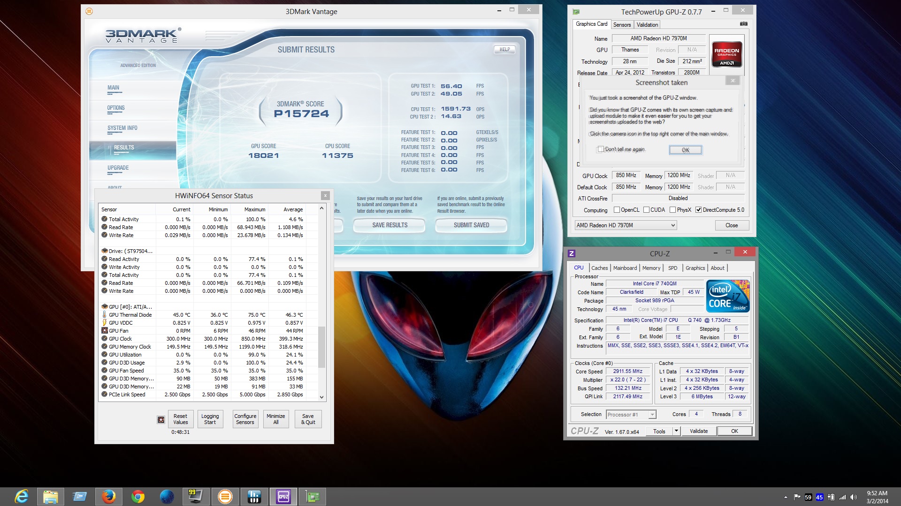901x506 pixels.
Task: Click the HWiNFO vertical scrollbar thumb
Action: pos(321,347)
